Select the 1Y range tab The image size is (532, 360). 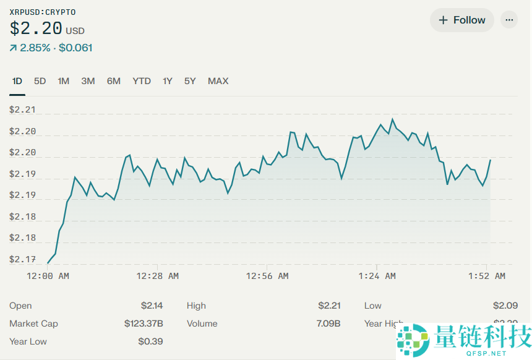167,81
